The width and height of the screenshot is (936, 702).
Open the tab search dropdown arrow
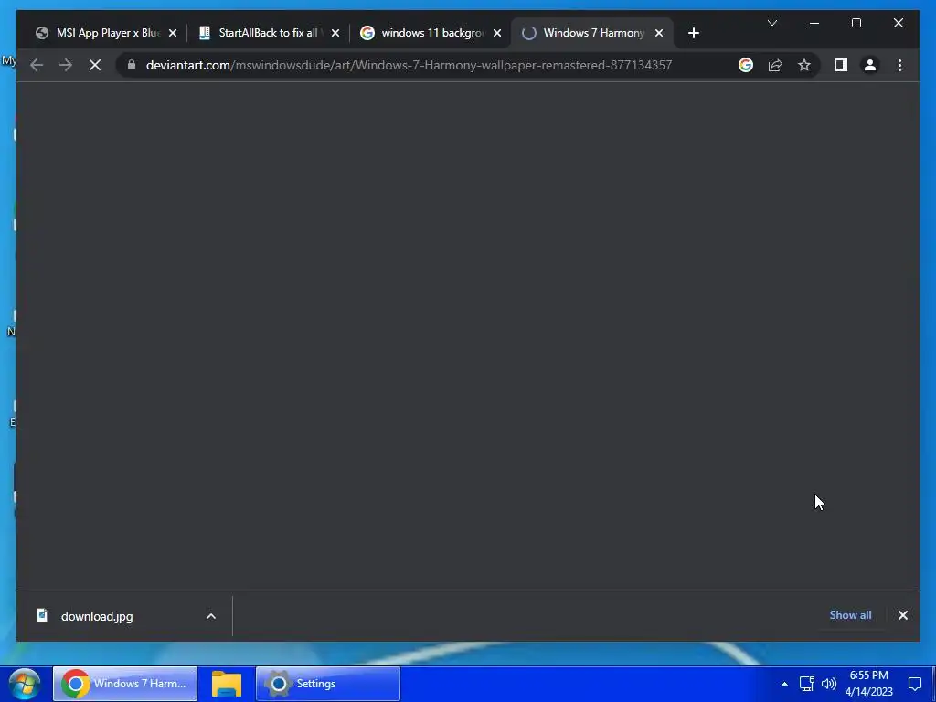coord(771,23)
